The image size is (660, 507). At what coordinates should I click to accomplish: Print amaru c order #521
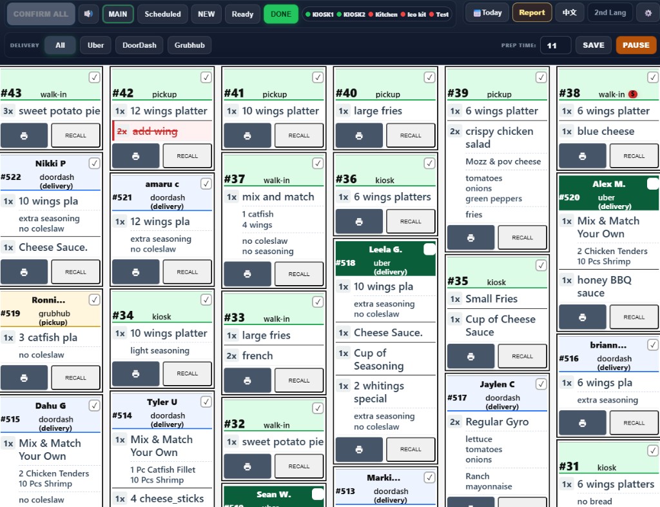pyautogui.click(x=135, y=272)
